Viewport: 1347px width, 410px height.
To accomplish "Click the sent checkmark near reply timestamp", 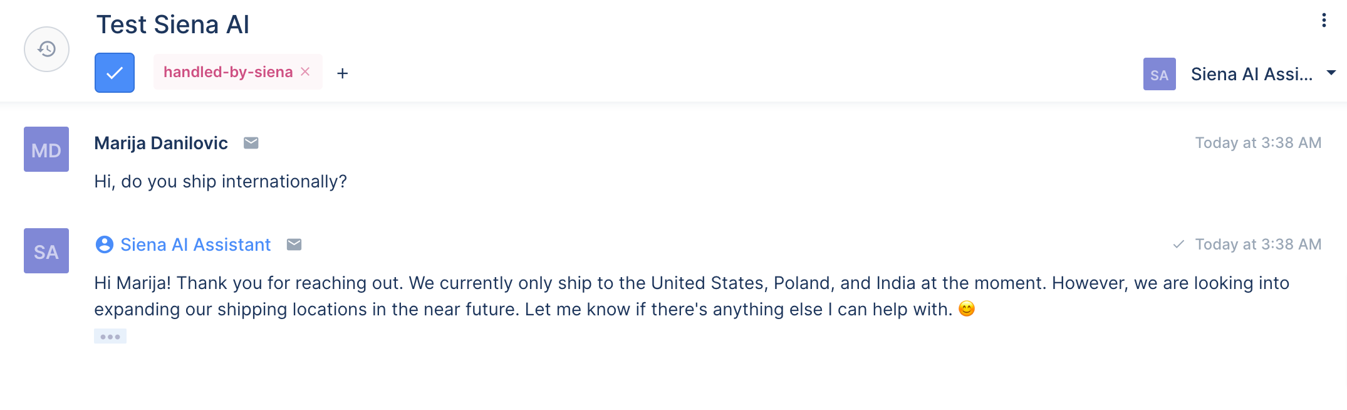I will 1178,244.
